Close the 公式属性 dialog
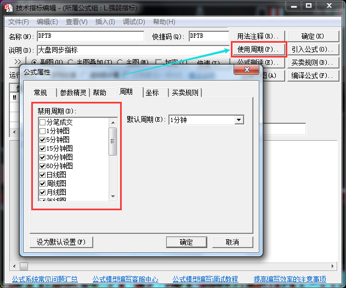Screen dimensions: 346x288 [247, 70]
